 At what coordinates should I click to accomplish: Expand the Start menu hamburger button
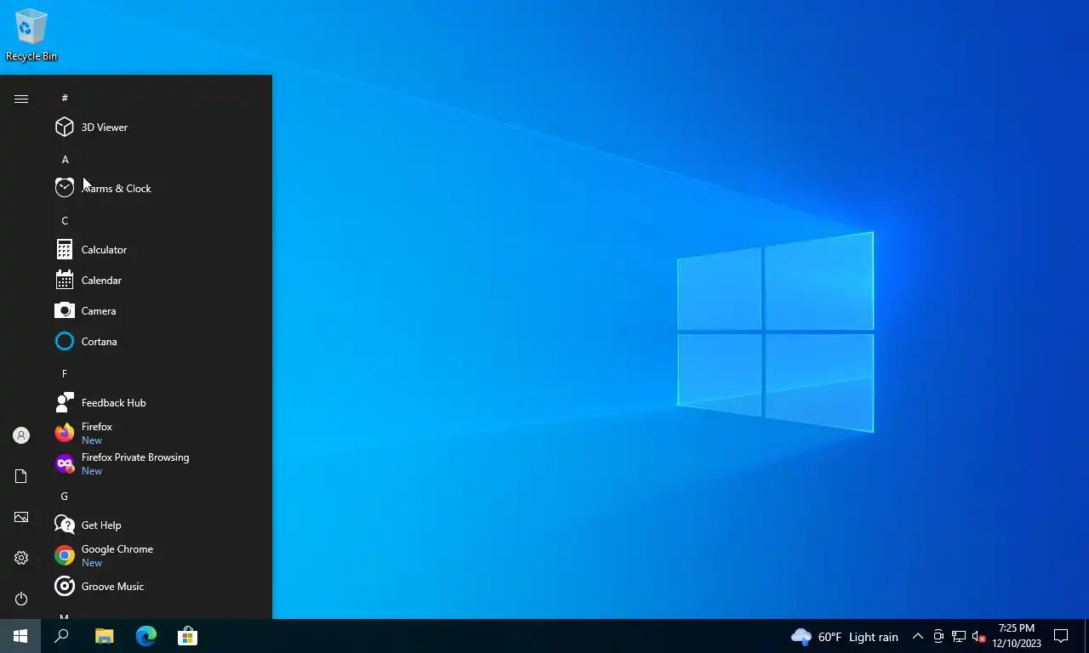click(x=21, y=99)
